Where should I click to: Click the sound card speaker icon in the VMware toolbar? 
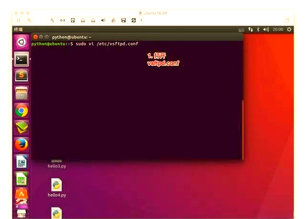pyautogui.click(x=103, y=20)
